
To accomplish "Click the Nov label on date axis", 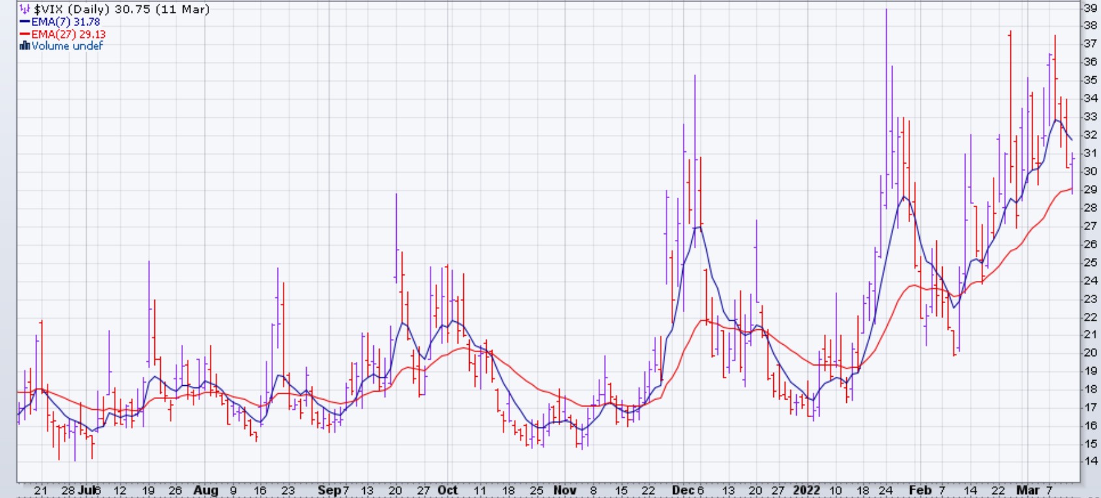I will tap(564, 490).
